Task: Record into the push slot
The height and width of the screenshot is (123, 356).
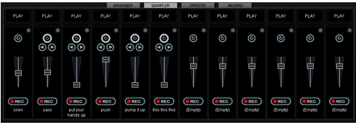Action: [x=106, y=101]
